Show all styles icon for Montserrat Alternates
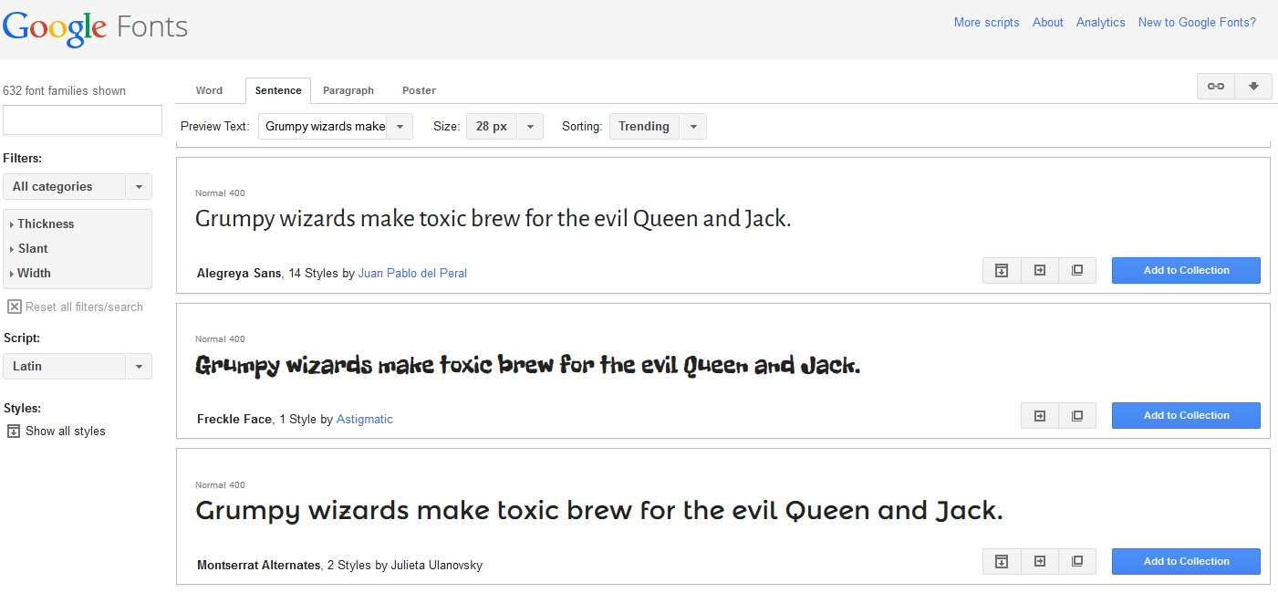Screen dimensions: 1278x593 (x=1001, y=561)
